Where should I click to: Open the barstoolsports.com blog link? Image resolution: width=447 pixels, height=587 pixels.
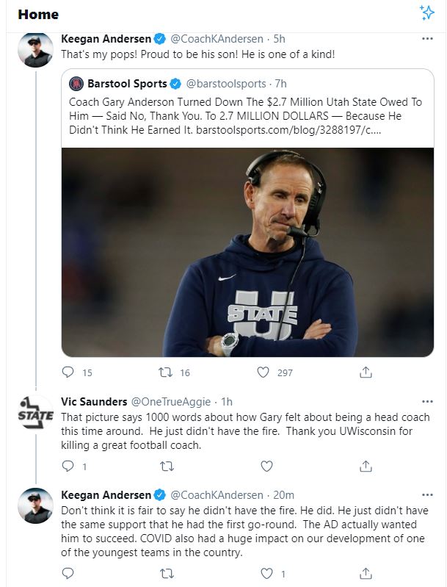[288, 130]
